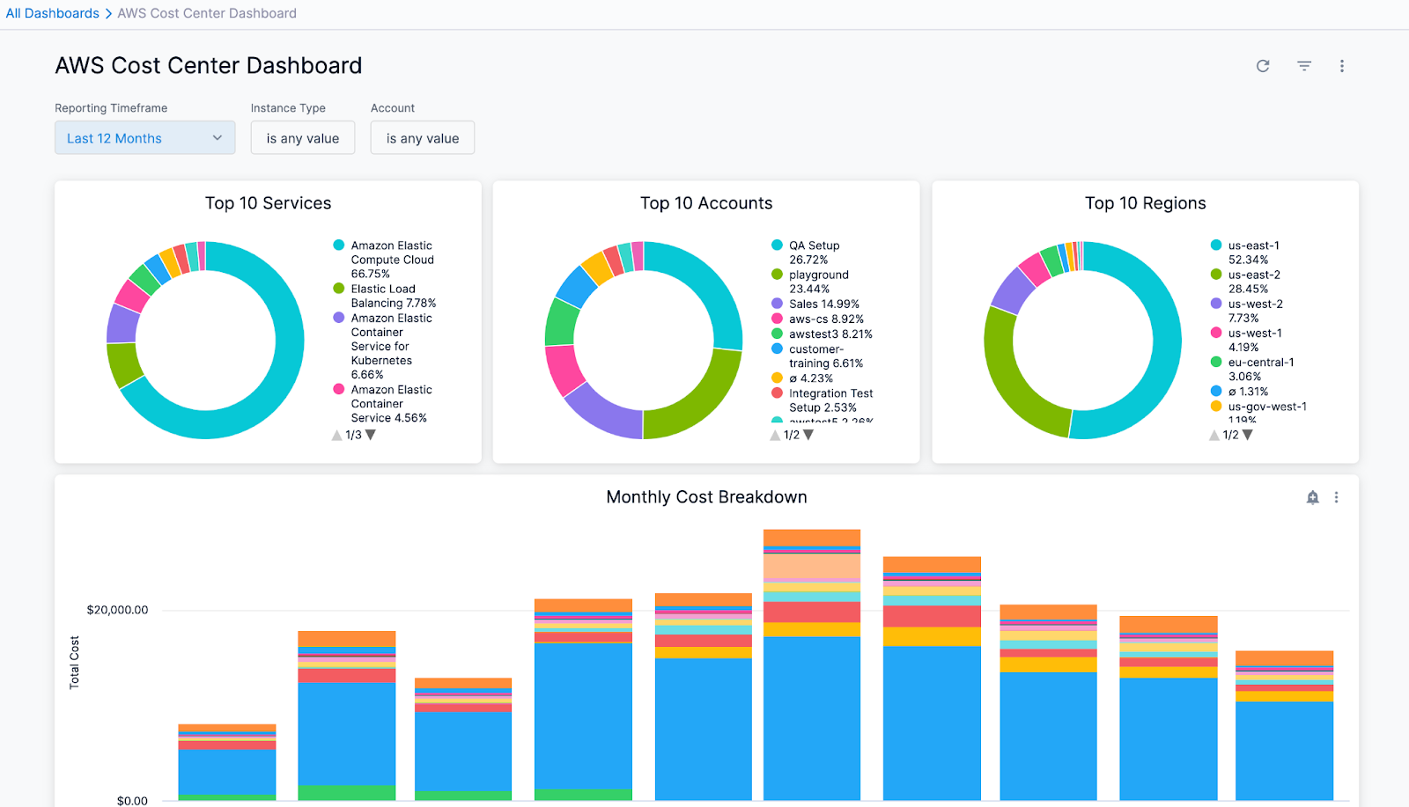Toggle us-gov-west-1 legend entry
Screen dimensions: 1409x807
pyautogui.click(x=1258, y=411)
